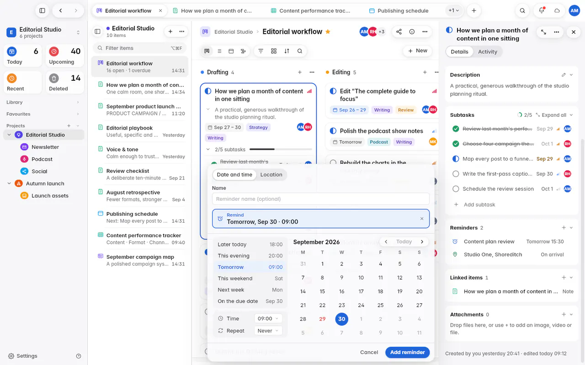This screenshot has width=585, height=365.
Task: Toggle the item list panel icon
Action: point(97,31)
